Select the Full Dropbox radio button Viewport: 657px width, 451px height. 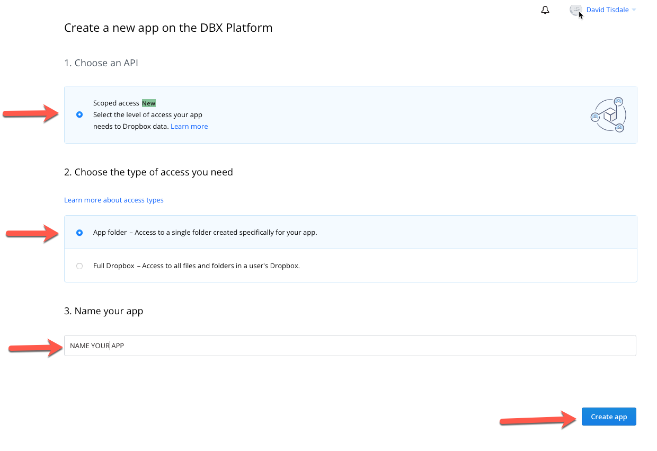[x=79, y=266]
